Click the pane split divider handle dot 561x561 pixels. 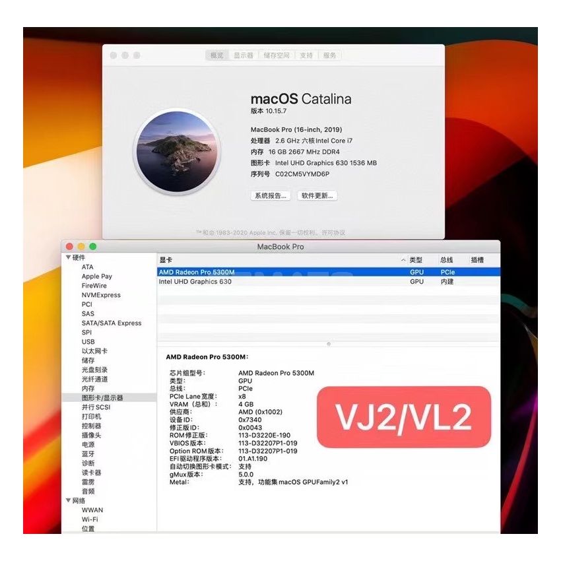click(329, 344)
